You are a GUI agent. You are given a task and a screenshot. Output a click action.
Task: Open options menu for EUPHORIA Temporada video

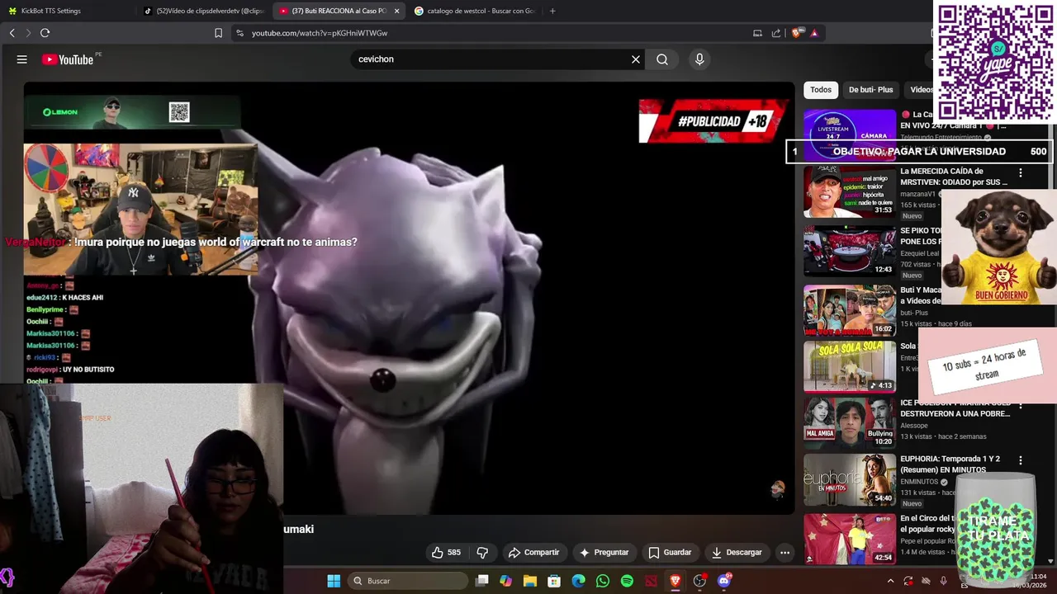[1021, 460]
